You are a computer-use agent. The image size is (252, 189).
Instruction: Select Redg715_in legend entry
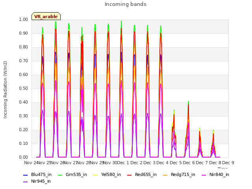coord(179,174)
